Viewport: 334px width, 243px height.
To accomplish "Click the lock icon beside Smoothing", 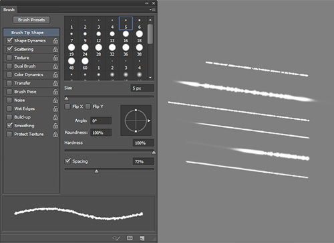I will pyautogui.click(x=55, y=126).
